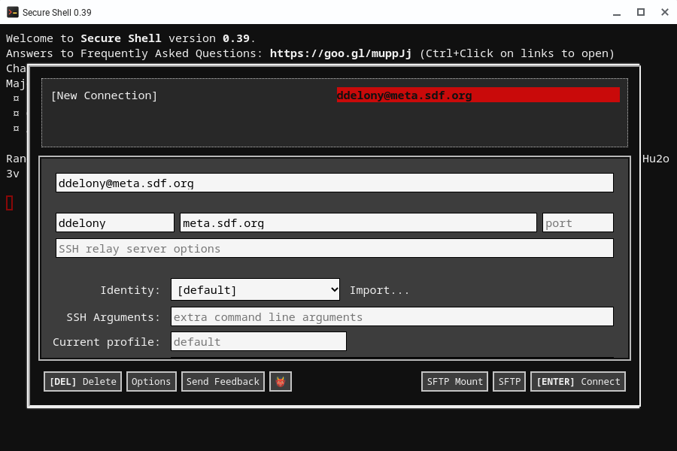Click the SSH Arguments input field

point(392,316)
